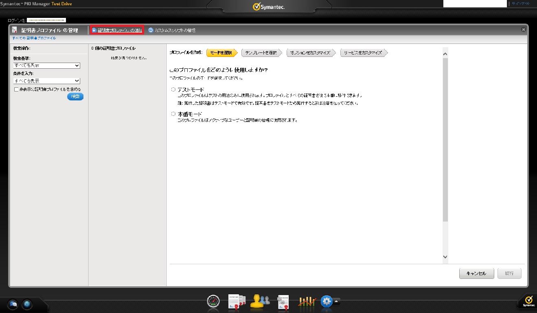Image resolution: width=537 pixels, height=313 pixels.
Task: Open the bar chart reports icon
Action: click(307, 301)
